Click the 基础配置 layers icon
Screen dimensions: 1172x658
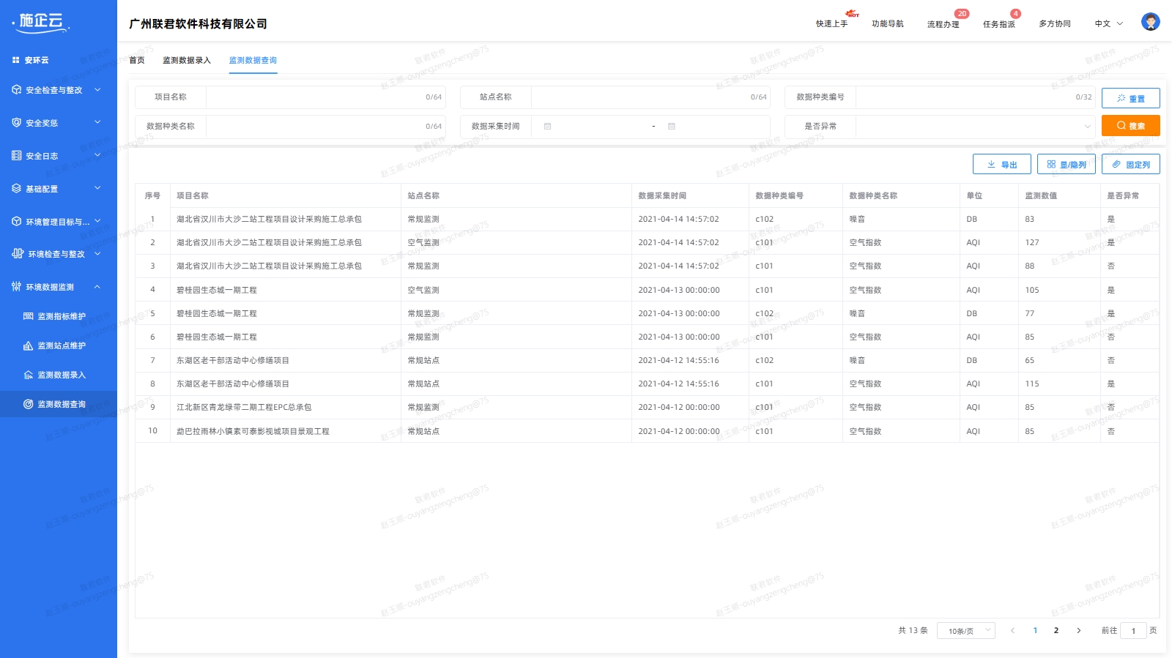[17, 188]
